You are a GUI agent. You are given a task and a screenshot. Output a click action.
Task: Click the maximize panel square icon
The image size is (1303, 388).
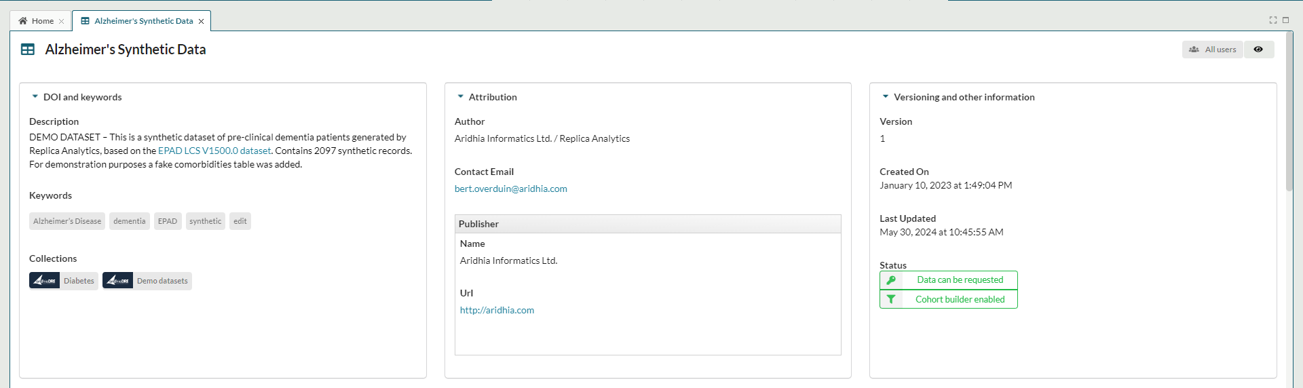point(1285,20)
